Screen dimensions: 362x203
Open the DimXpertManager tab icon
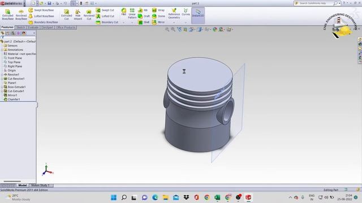coord(18,33)
